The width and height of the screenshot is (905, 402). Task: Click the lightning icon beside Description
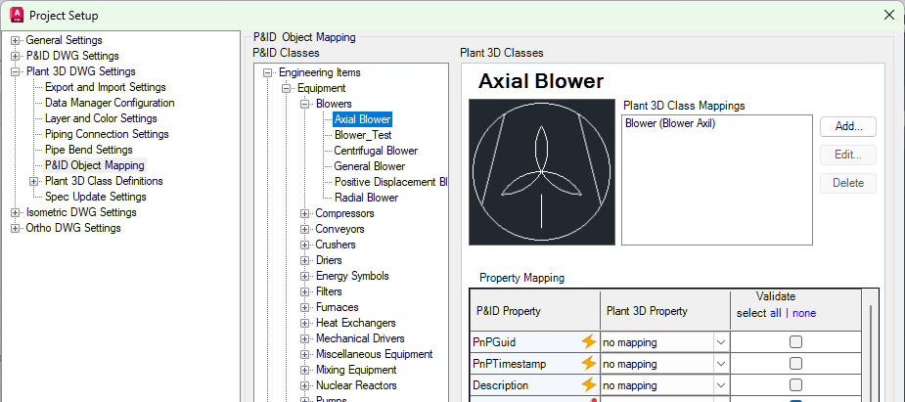[588, 385]
